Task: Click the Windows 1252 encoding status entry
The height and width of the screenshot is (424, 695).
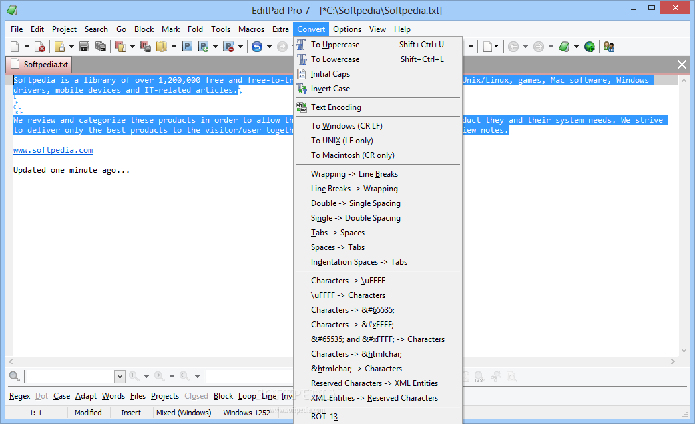Action: coord(246,413)
